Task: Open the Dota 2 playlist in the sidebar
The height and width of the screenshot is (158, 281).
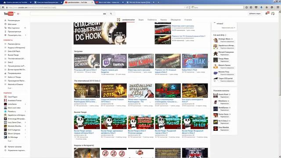Action: 11,62
